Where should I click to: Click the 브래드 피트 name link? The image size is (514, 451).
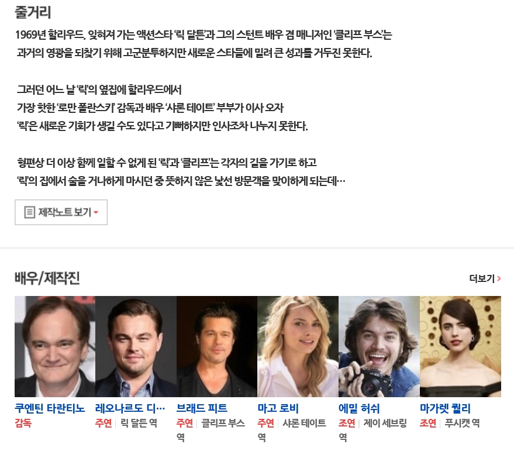tap(202, 408)
